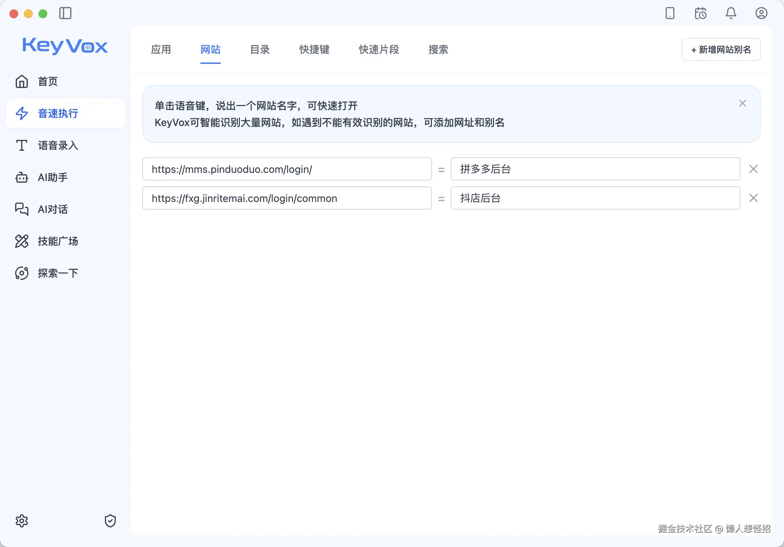Switch to the 应用 tab
Viewport: 784px width, 547px height.
161,50
